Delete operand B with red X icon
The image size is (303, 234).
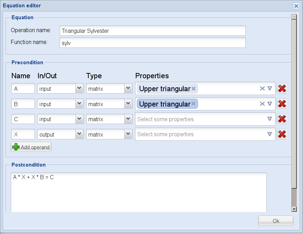pos(282,104)
